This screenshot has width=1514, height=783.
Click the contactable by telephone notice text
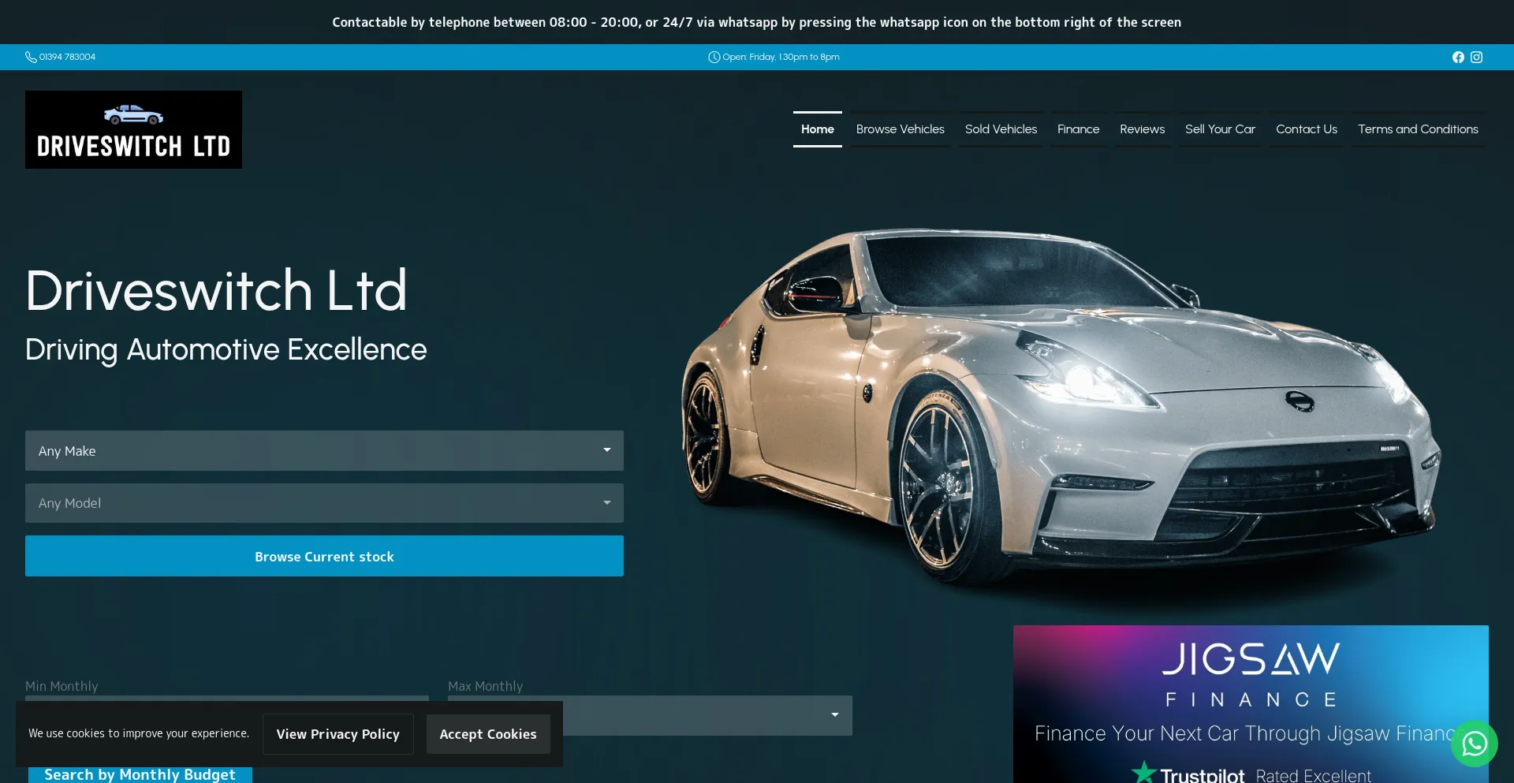756,22
